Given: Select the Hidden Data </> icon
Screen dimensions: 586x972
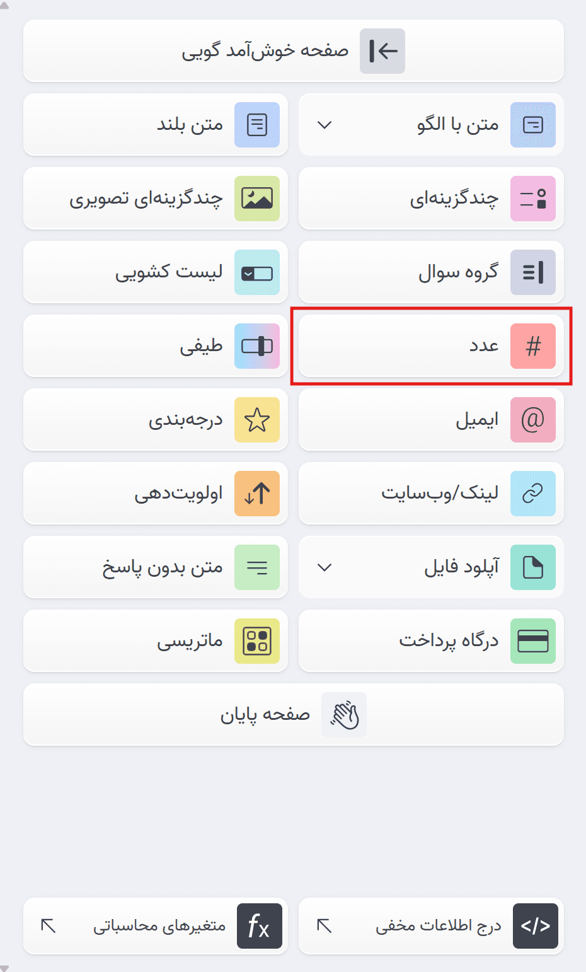Looking at the screenshot, I should click(x=535, y=926).
